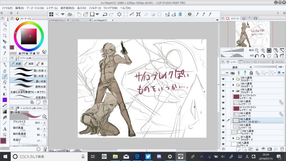Toggle visibility of layer 9
The image size is (286, 161).
tap(223, 132)
